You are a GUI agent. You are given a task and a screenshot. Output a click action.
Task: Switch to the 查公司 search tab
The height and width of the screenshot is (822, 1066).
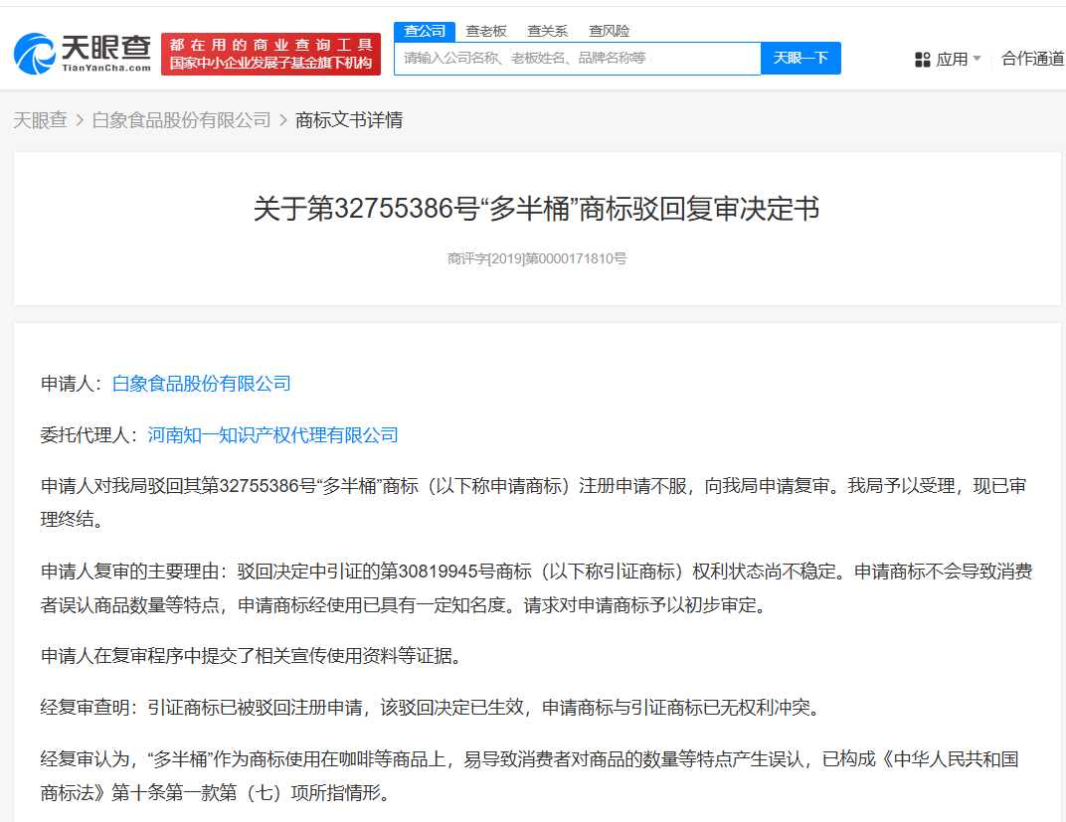point(425,31)
